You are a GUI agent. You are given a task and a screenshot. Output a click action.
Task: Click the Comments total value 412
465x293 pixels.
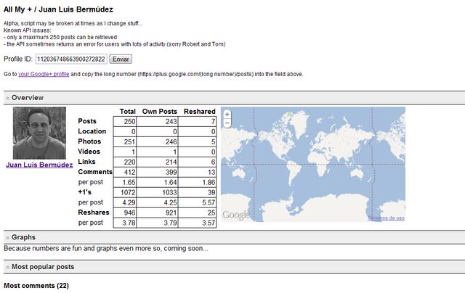point(129,173)
